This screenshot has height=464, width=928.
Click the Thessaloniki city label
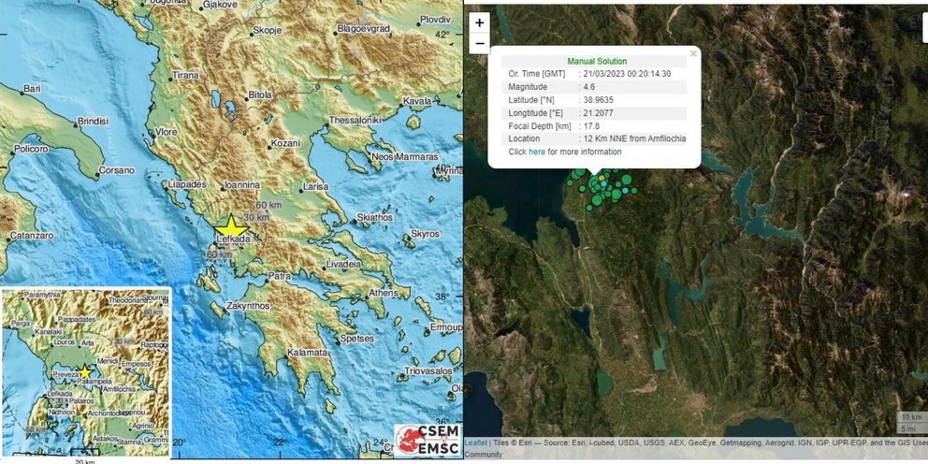[x=355, y=120]
